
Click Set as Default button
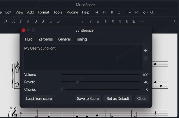[x=118, y=98]
